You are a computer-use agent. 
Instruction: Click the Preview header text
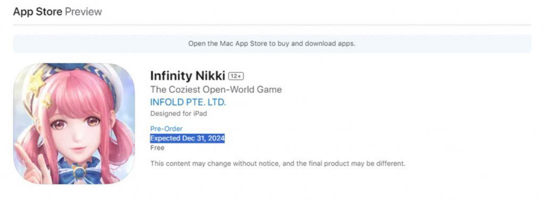(x=84, y=12)
